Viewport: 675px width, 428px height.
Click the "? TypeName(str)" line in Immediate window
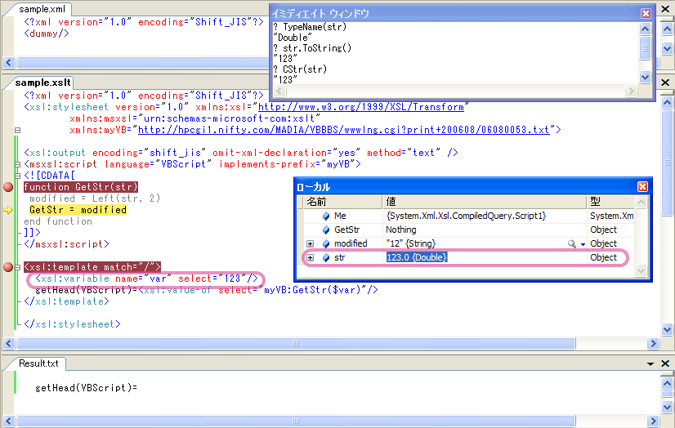tap(310, 27)
